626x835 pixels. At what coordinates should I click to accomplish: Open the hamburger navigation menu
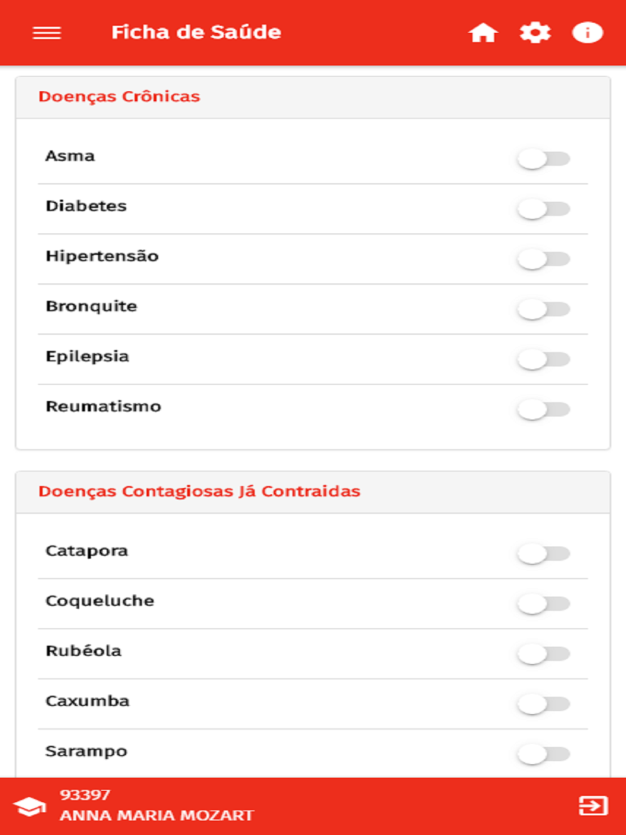[x=47, y=33]
